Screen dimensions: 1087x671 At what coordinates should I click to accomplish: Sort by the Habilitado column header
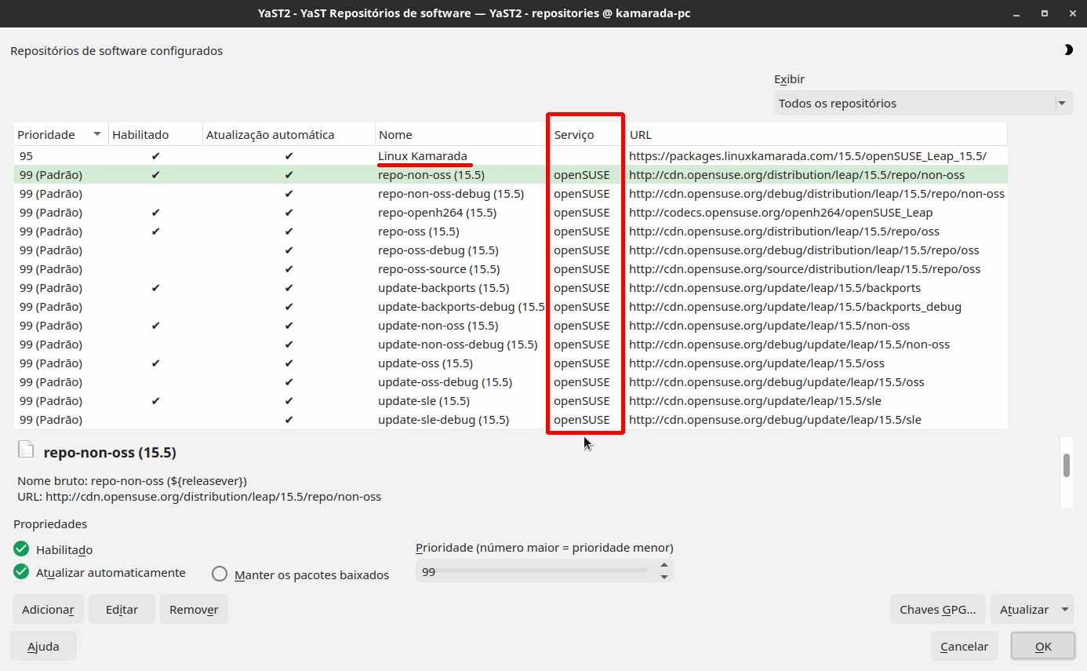155,134
